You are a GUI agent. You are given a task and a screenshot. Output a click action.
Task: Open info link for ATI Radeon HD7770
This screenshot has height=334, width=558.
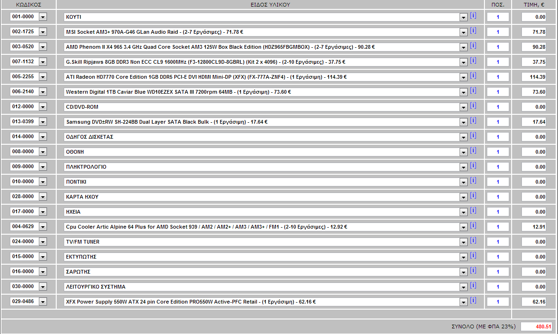473,75
